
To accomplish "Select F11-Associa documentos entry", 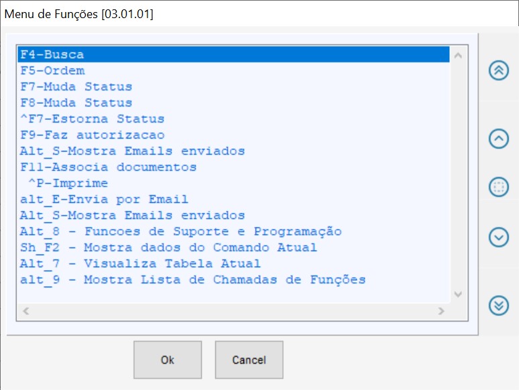I will tap(108, 167).
